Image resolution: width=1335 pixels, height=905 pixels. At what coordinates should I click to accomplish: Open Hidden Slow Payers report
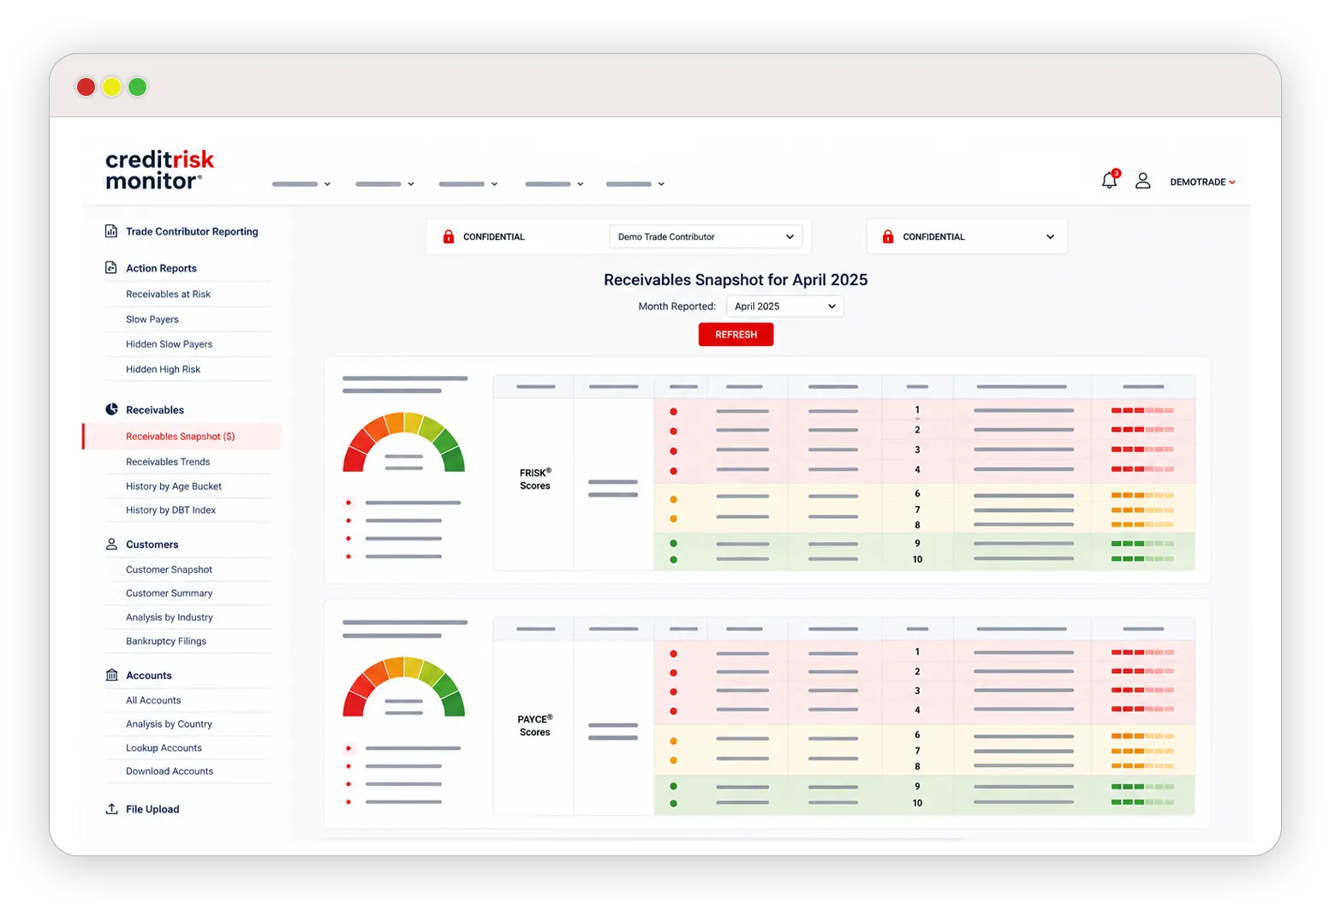[x=169, y=344]
